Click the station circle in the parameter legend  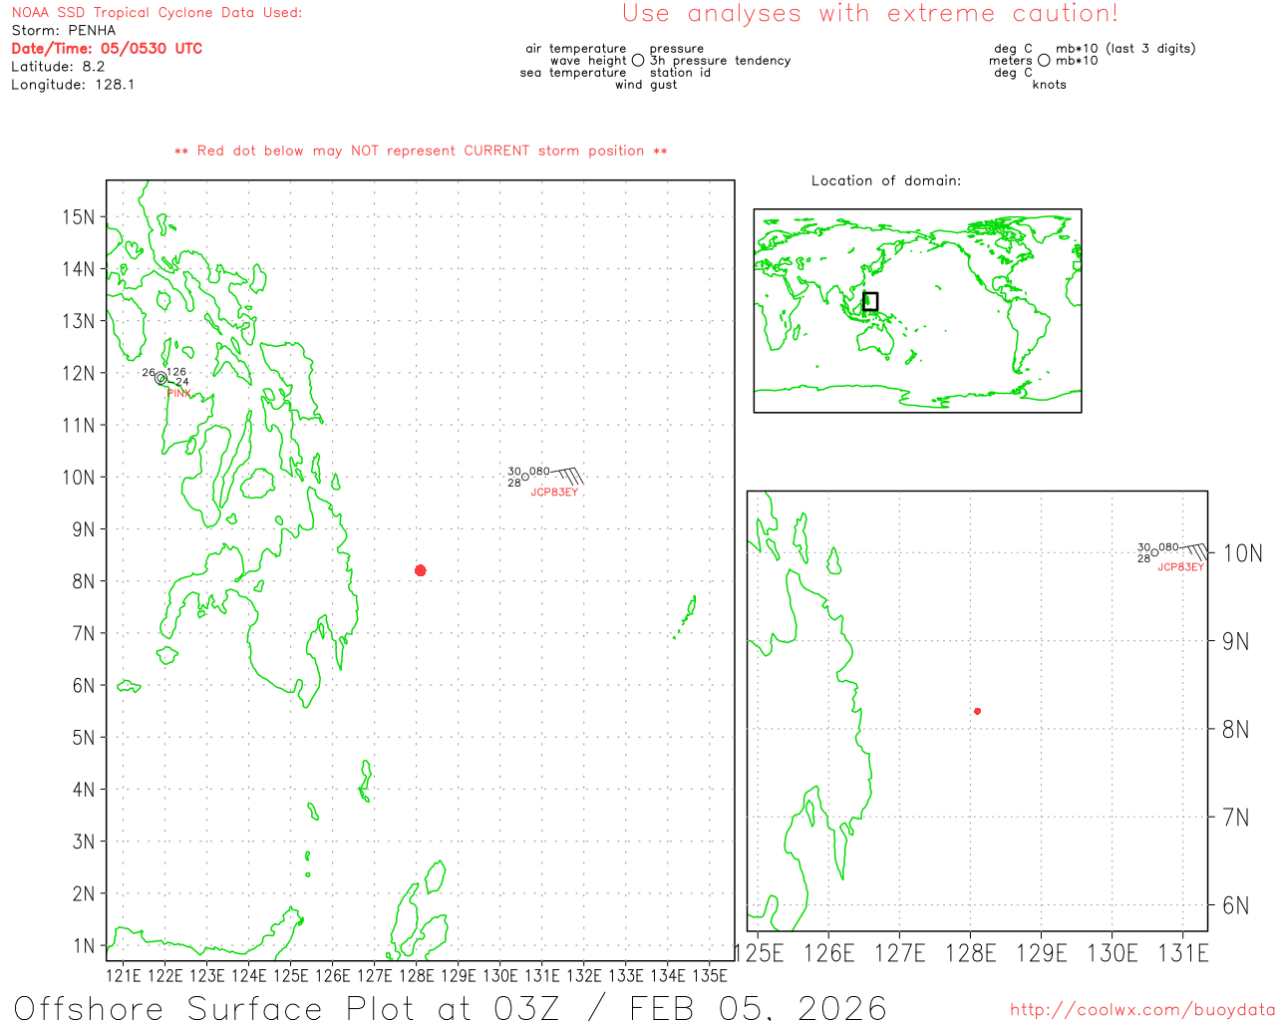(x=638, y=60)
